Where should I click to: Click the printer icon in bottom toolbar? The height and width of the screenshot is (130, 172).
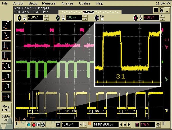click(x=43, y=124)
